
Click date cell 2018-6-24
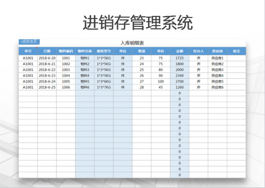[47, 82]
